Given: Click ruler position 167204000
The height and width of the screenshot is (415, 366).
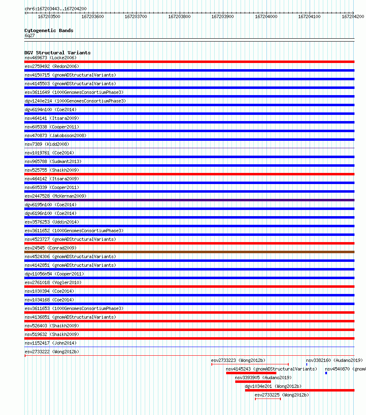Looking at the screenshot, I should 266,16.
